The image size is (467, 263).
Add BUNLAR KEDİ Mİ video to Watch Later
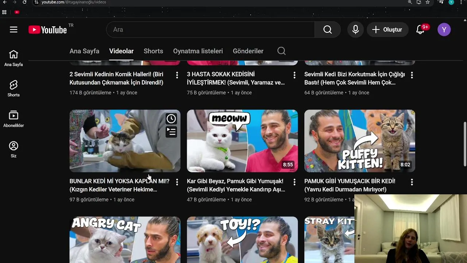coord(171,119)
